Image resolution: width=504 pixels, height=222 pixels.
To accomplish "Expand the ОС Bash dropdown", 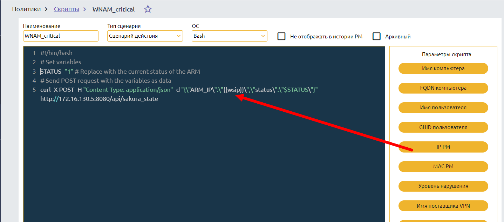I will [x=229, y=36].
